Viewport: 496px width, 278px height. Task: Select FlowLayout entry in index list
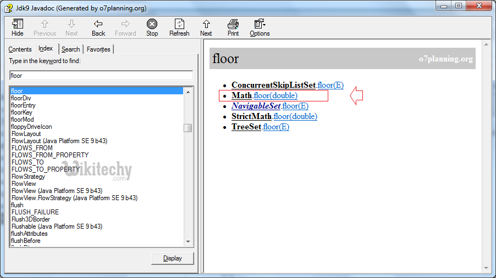tap(26, 134)
